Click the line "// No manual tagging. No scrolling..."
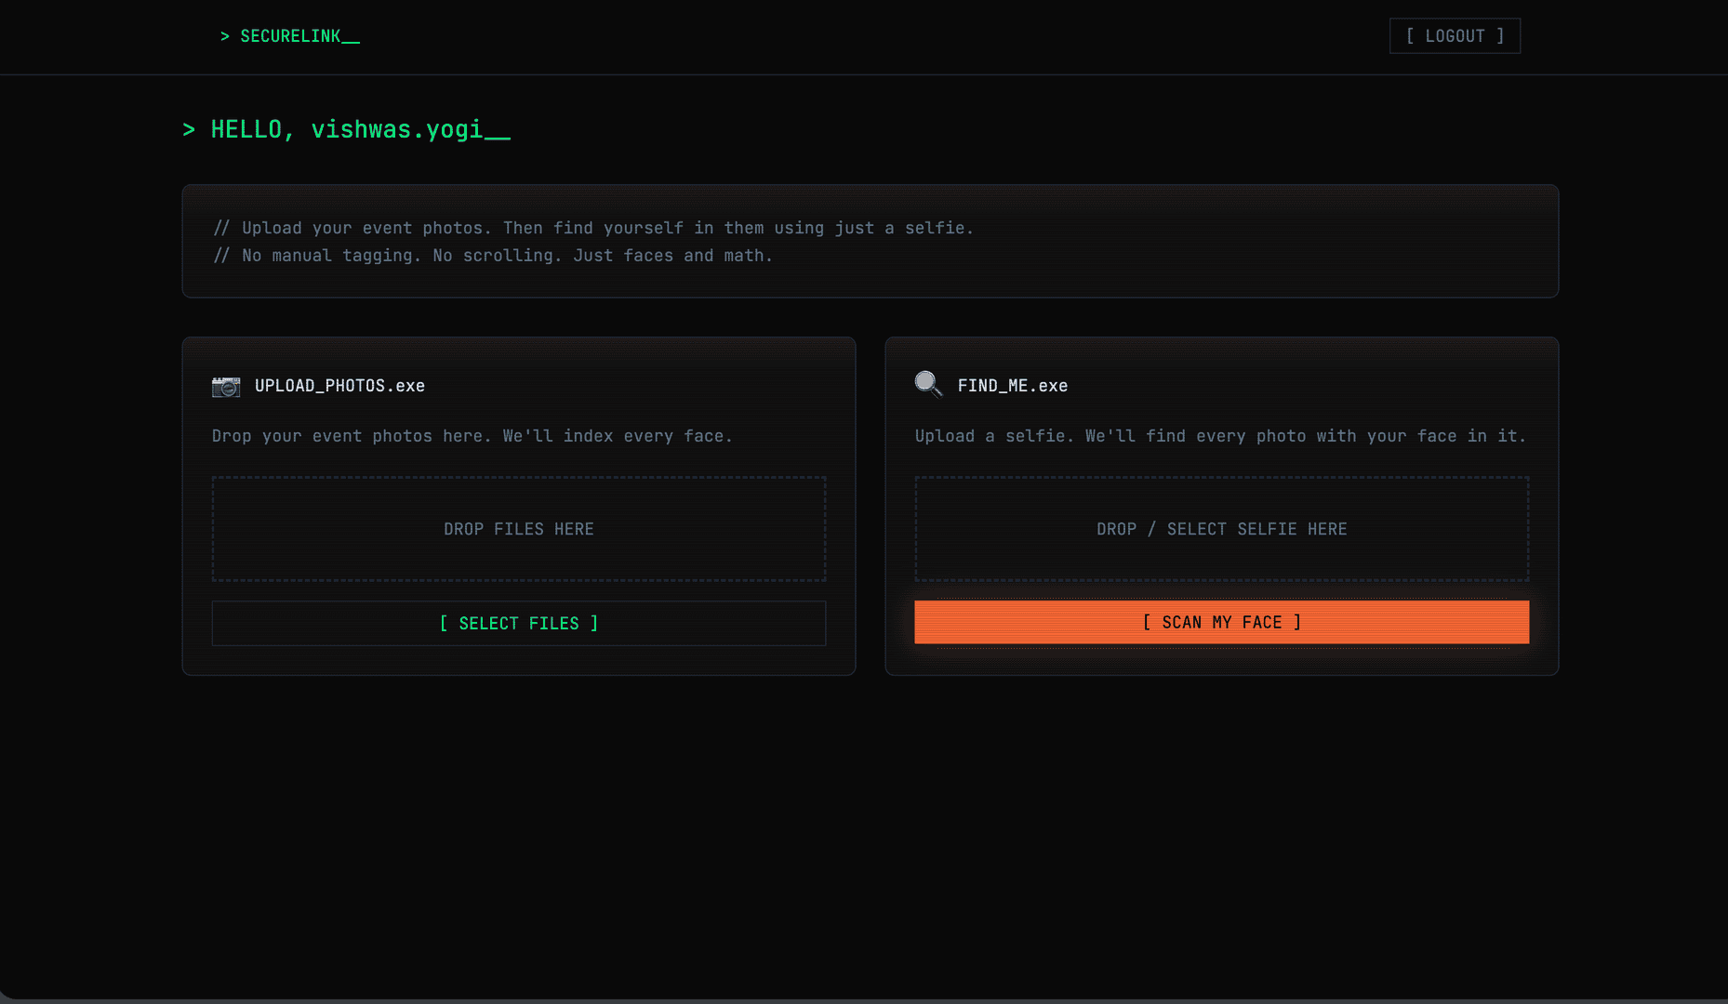The image size is (1728, 1004). 493,256
